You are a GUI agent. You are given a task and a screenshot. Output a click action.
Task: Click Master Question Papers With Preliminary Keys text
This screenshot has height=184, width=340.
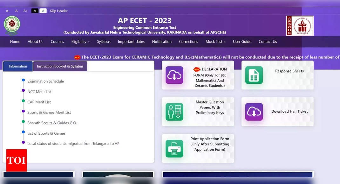point(210,107)
